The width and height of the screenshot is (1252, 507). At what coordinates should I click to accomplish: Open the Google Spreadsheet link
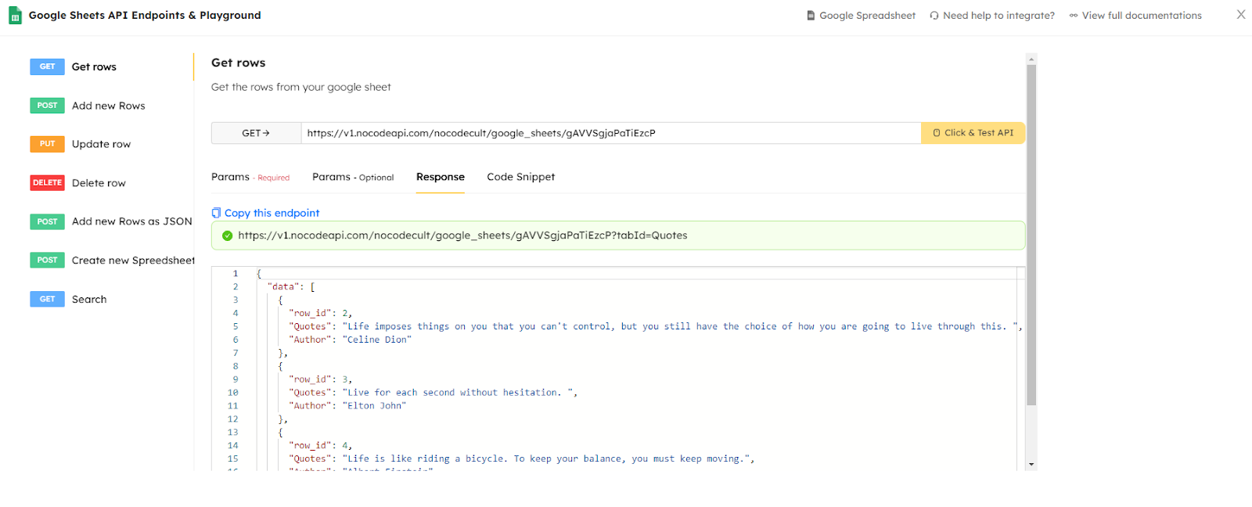coord(867,16)
